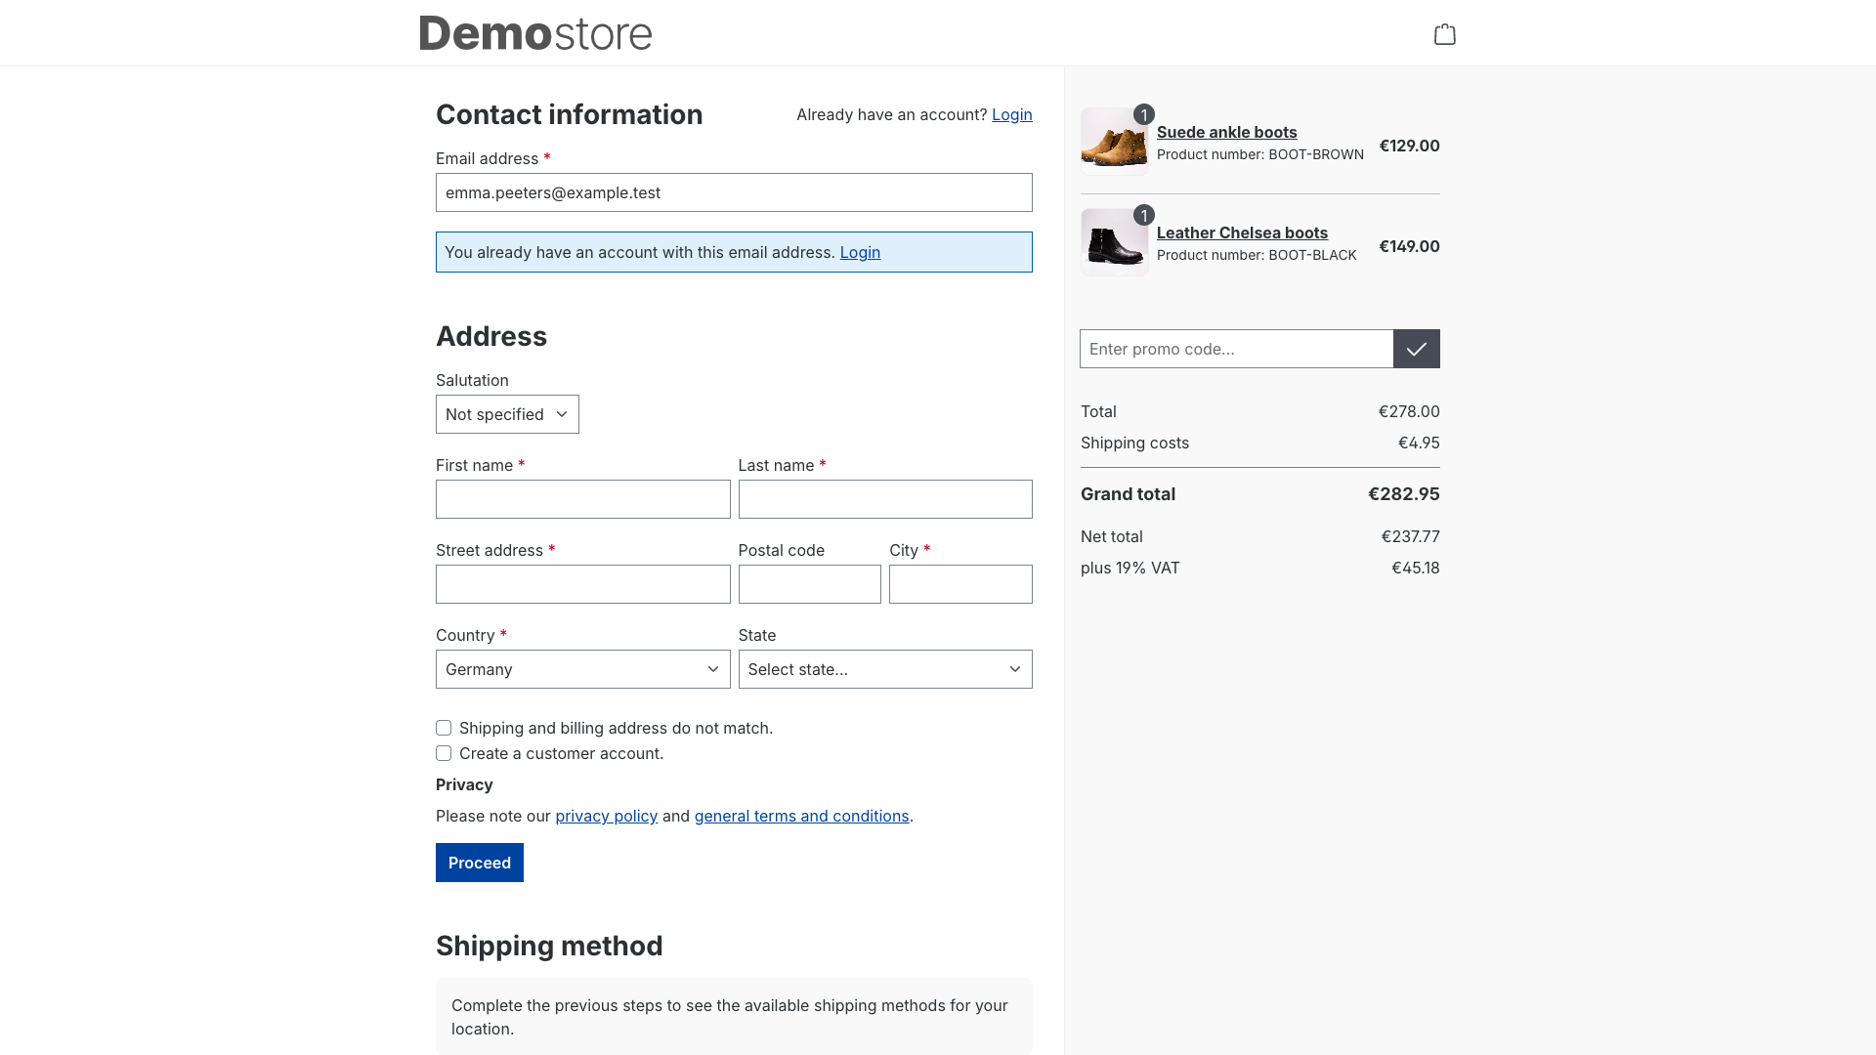Click quantity badge on Leather Chelsea boots
The height and width of the screenshot is (1055, 1876).
[1144, 215]
